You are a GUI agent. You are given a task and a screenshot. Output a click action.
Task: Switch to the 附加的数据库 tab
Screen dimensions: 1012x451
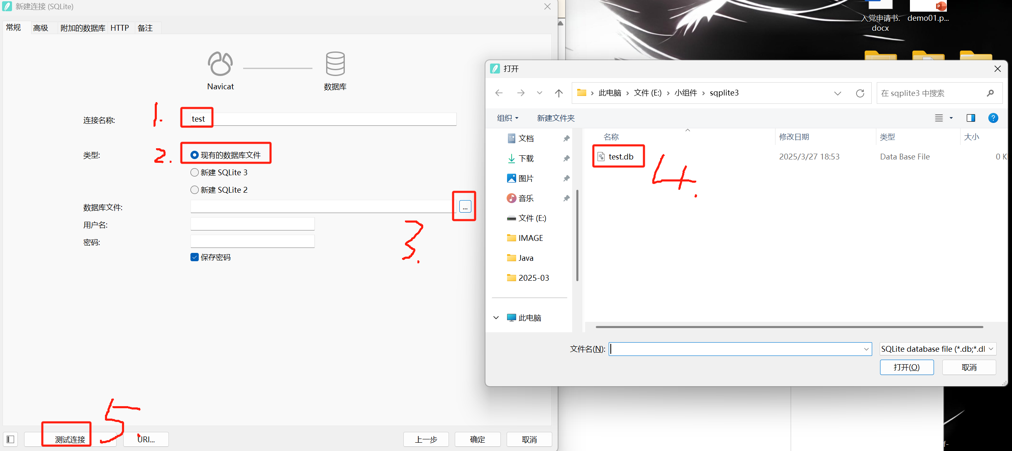pos(83,28)
